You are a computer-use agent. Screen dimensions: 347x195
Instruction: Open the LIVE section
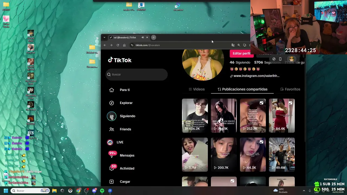click(120, 142)
